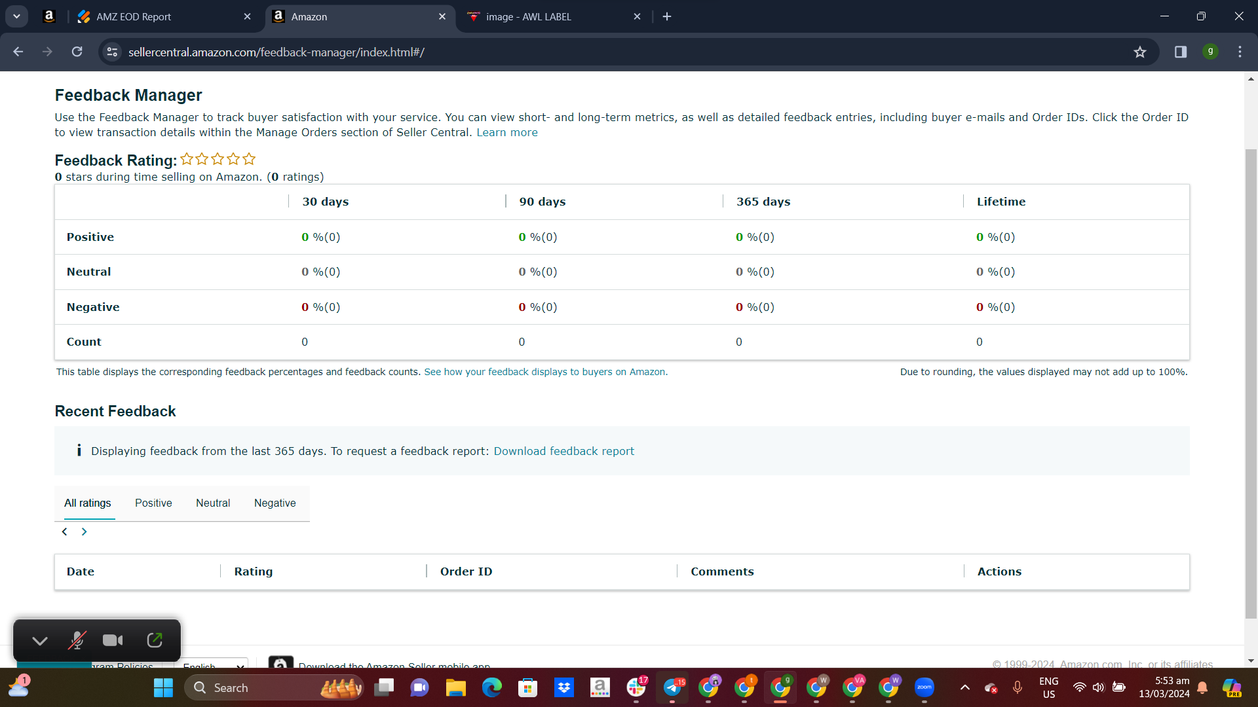Click the Rating column header

click(254, 571)
